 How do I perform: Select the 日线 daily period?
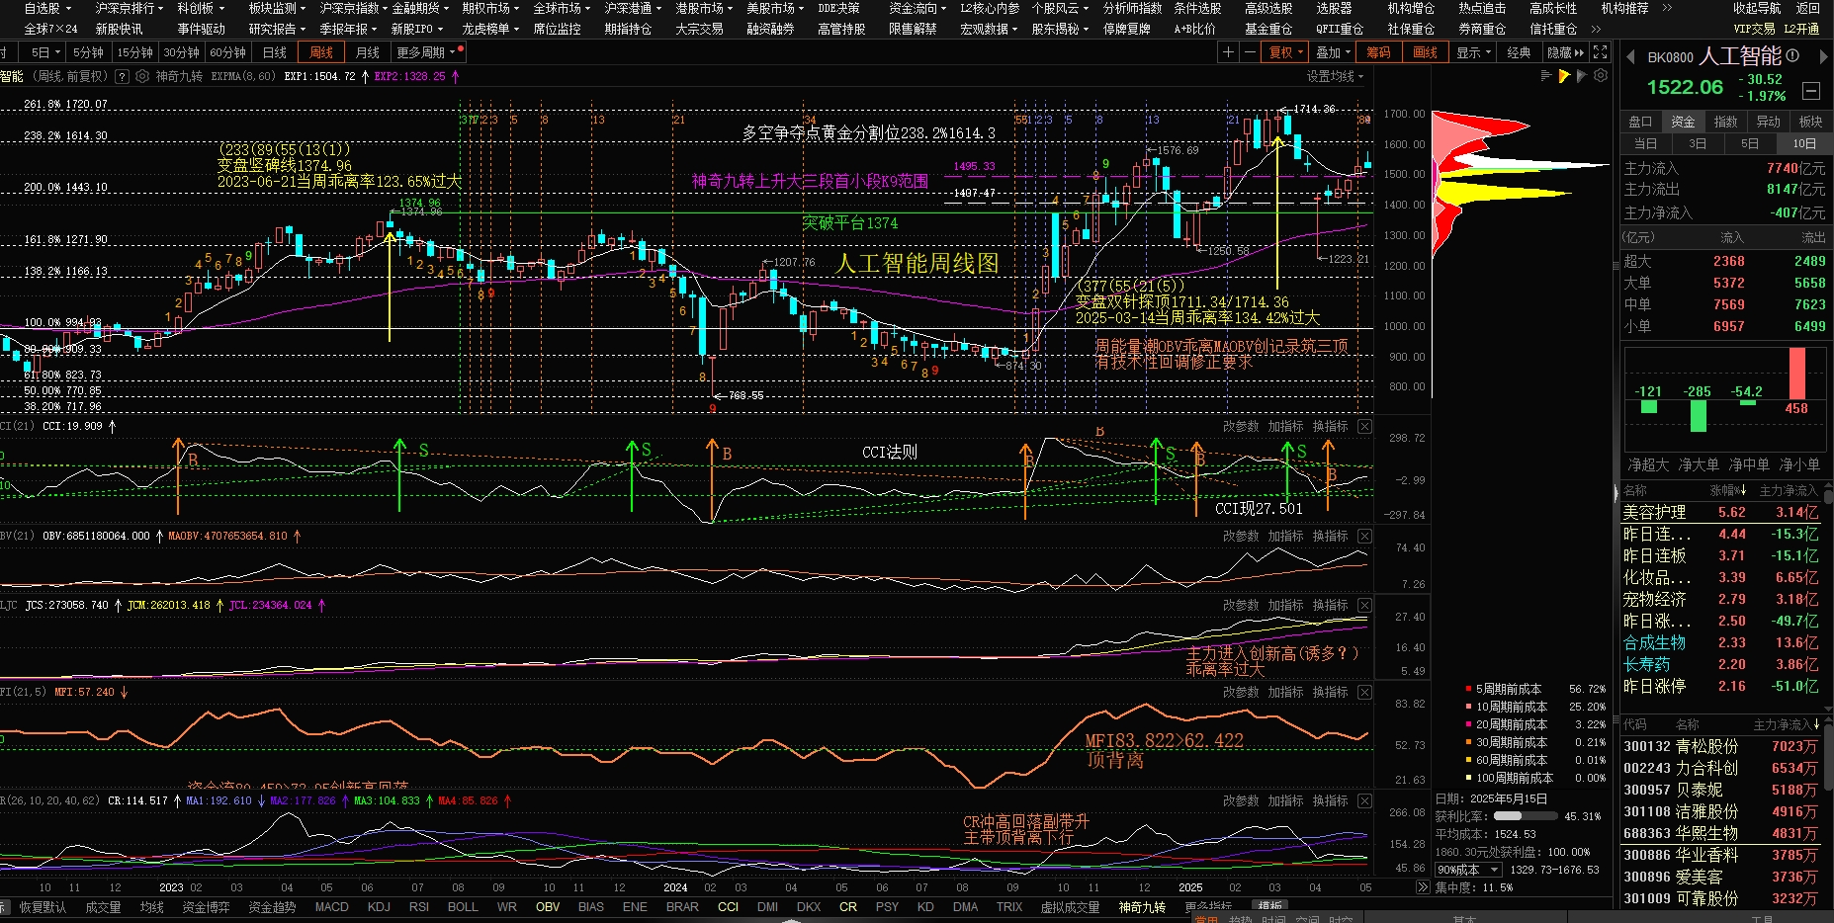(275, 52)
